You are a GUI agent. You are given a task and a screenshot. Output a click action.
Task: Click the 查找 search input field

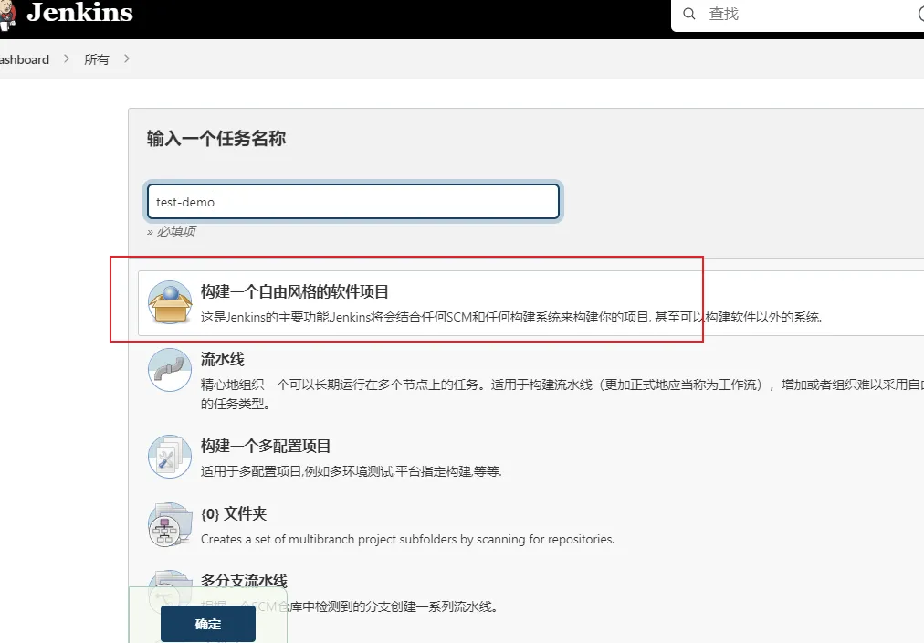click(x=803, y=14)
